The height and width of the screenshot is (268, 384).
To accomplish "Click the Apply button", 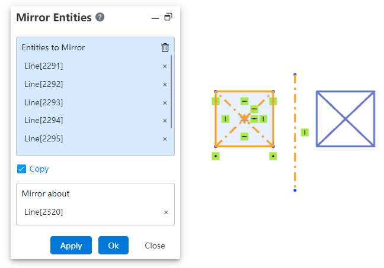I will pyautogui.click(x=71, y=246).
